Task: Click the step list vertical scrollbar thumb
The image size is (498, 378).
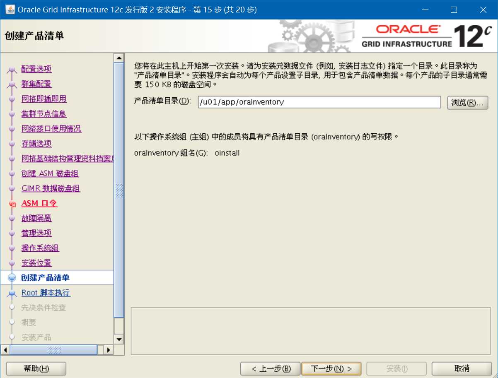Action: tap(119, 190)
